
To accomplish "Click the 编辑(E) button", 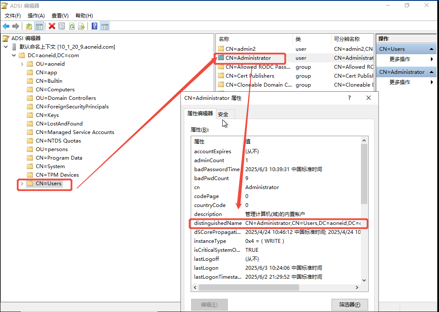I will [x=209, y=305].
